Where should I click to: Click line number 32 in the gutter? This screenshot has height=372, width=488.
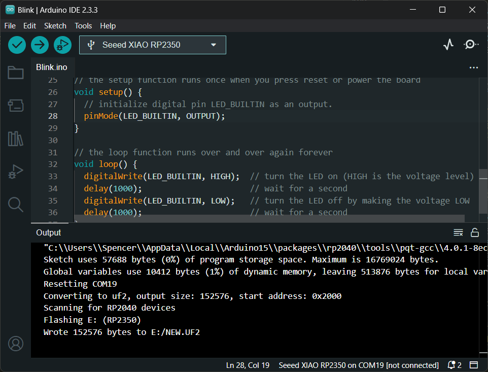click(x=53, y=164)
